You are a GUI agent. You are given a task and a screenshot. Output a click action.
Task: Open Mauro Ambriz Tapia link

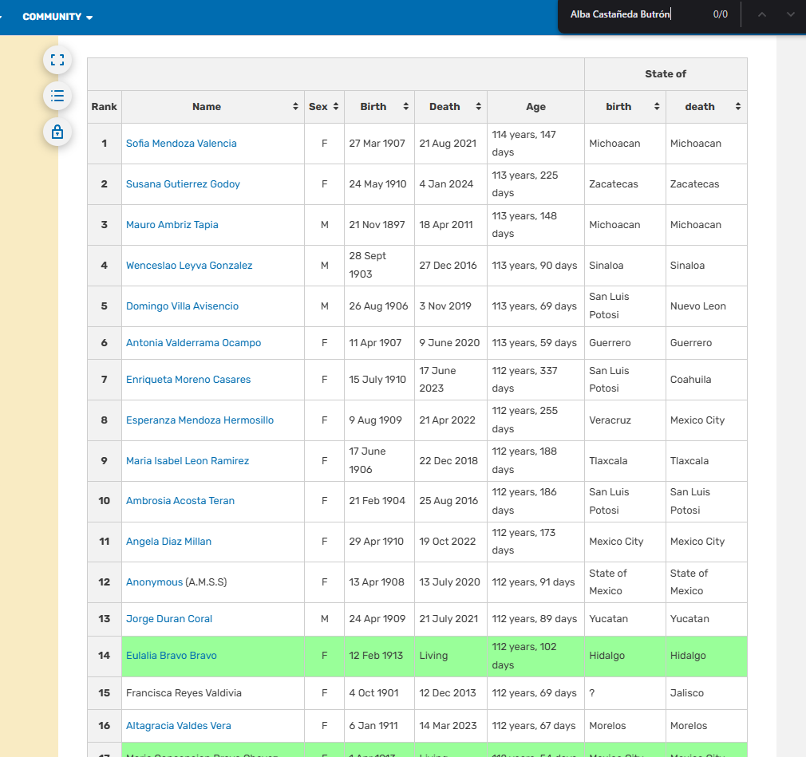pos(172,225)
